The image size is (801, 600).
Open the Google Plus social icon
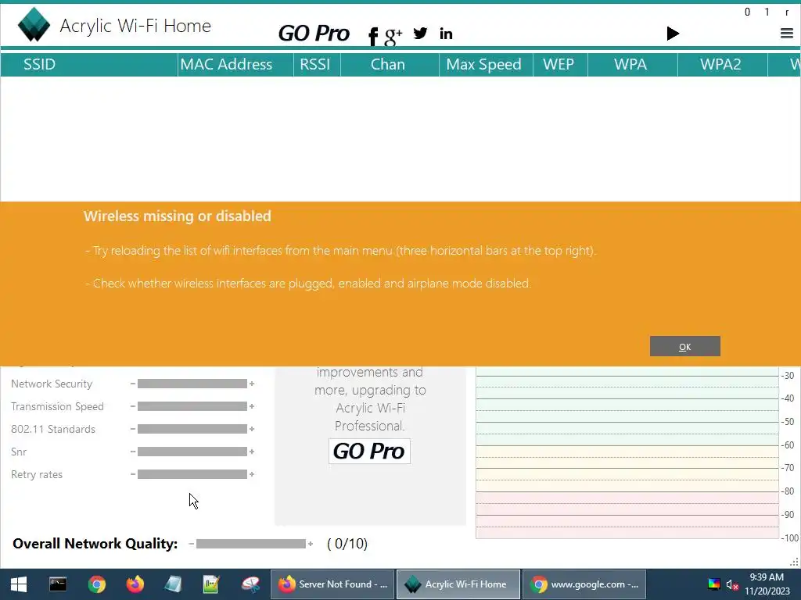pos(393,36)
